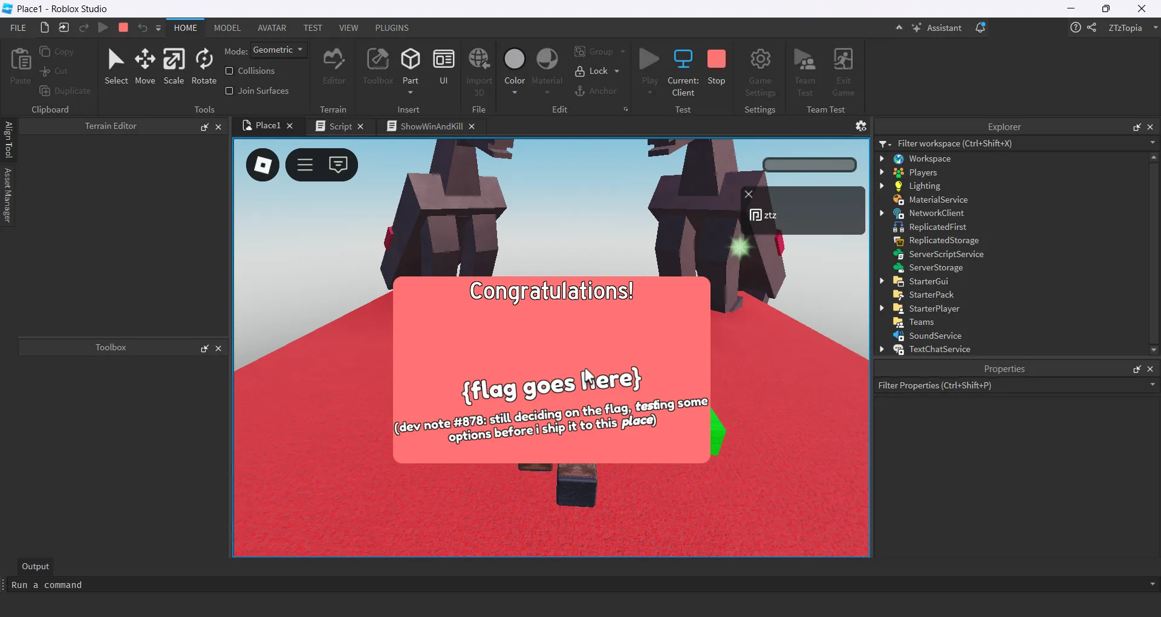Click the Filter Properties input field
Image resolution: width=1161 pixels, height=617 pixels.
(1016, 385)
